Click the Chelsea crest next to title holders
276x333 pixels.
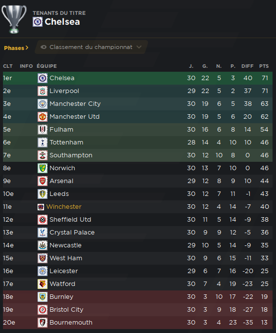pyautogui.click(x=38, y=22)
